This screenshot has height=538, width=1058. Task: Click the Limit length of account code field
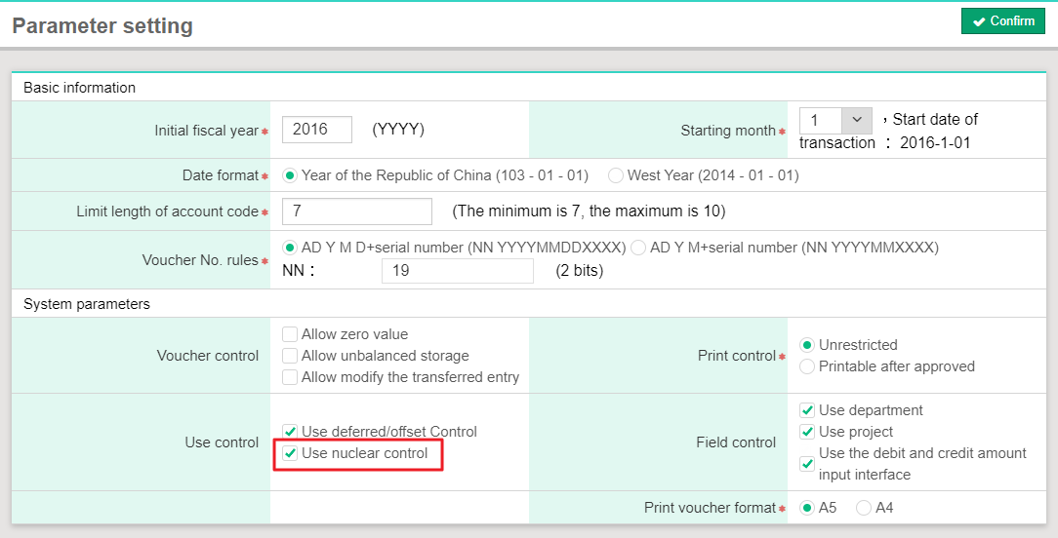point(356,211)
